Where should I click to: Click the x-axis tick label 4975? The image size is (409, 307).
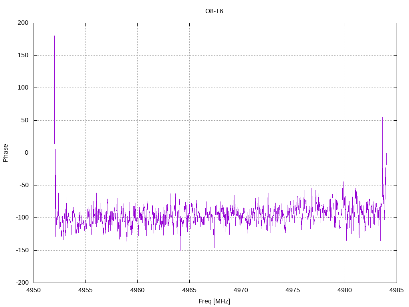(293, 290)
